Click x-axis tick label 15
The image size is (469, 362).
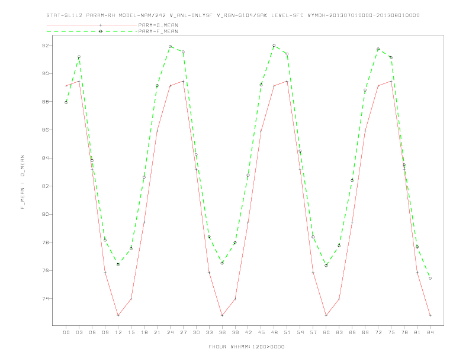pyautogui.click(x=131, y=332)
